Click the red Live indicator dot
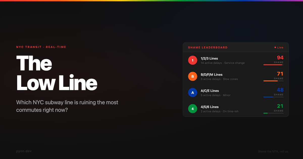303x159 pixels. 275,47
